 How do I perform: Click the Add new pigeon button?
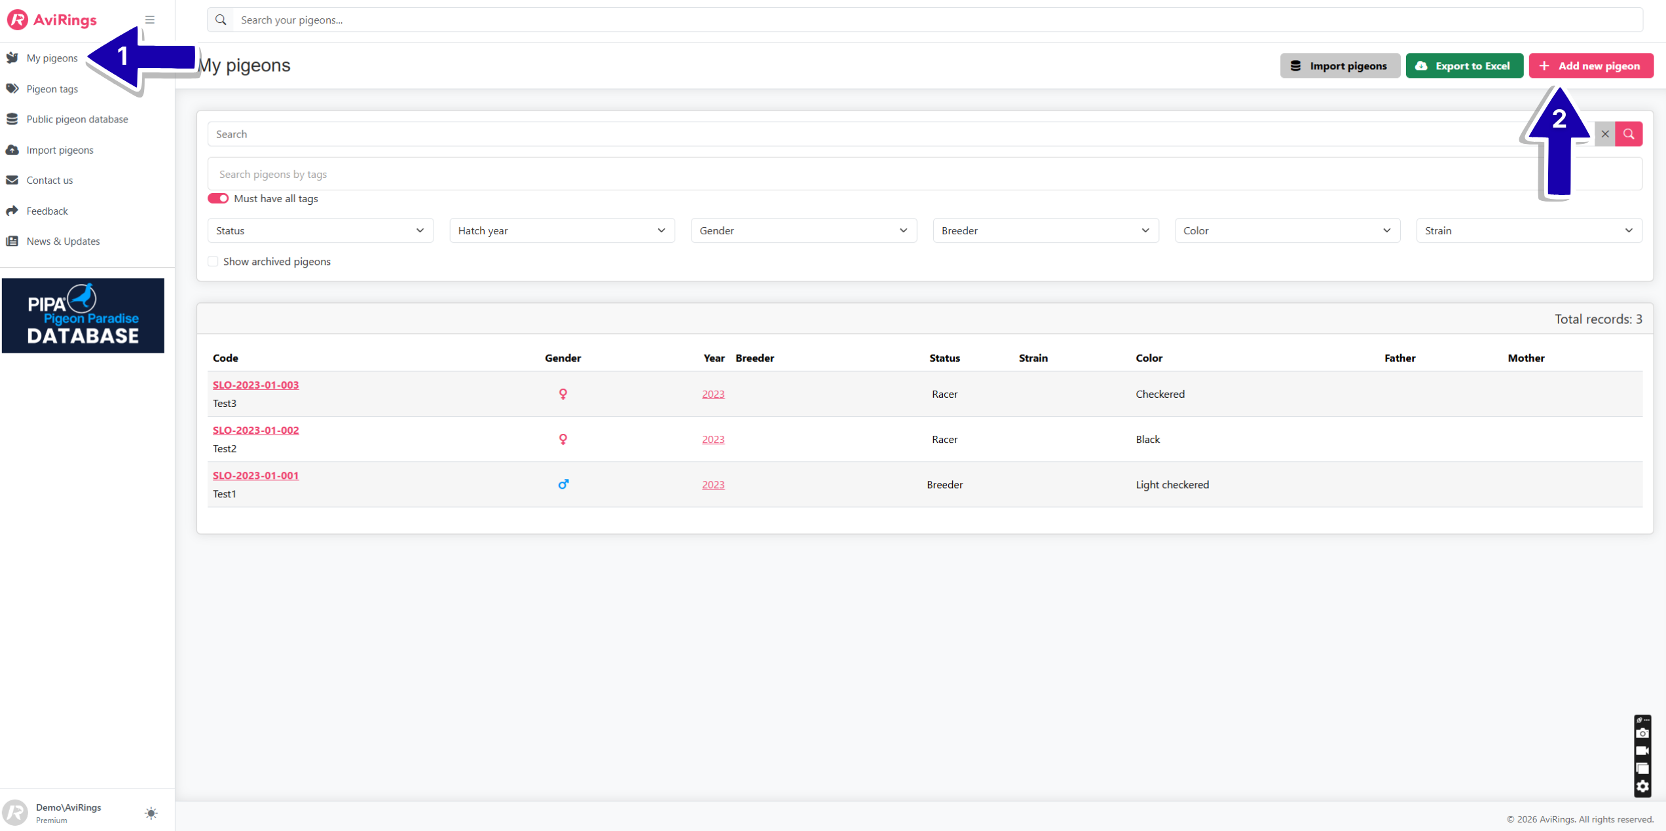click(x=1590, y=66)
